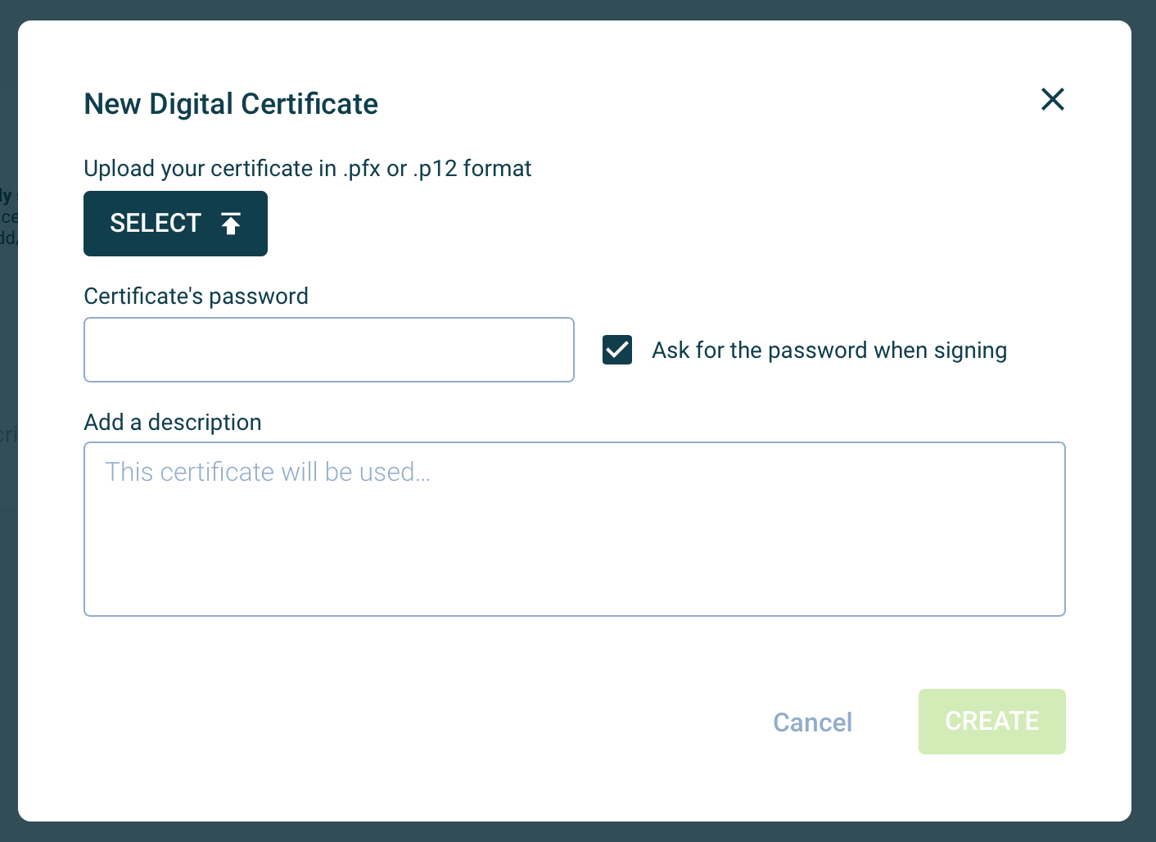Click the "New Digital Certificate" heading
The image size is (1156, 842).
[231, 104]
